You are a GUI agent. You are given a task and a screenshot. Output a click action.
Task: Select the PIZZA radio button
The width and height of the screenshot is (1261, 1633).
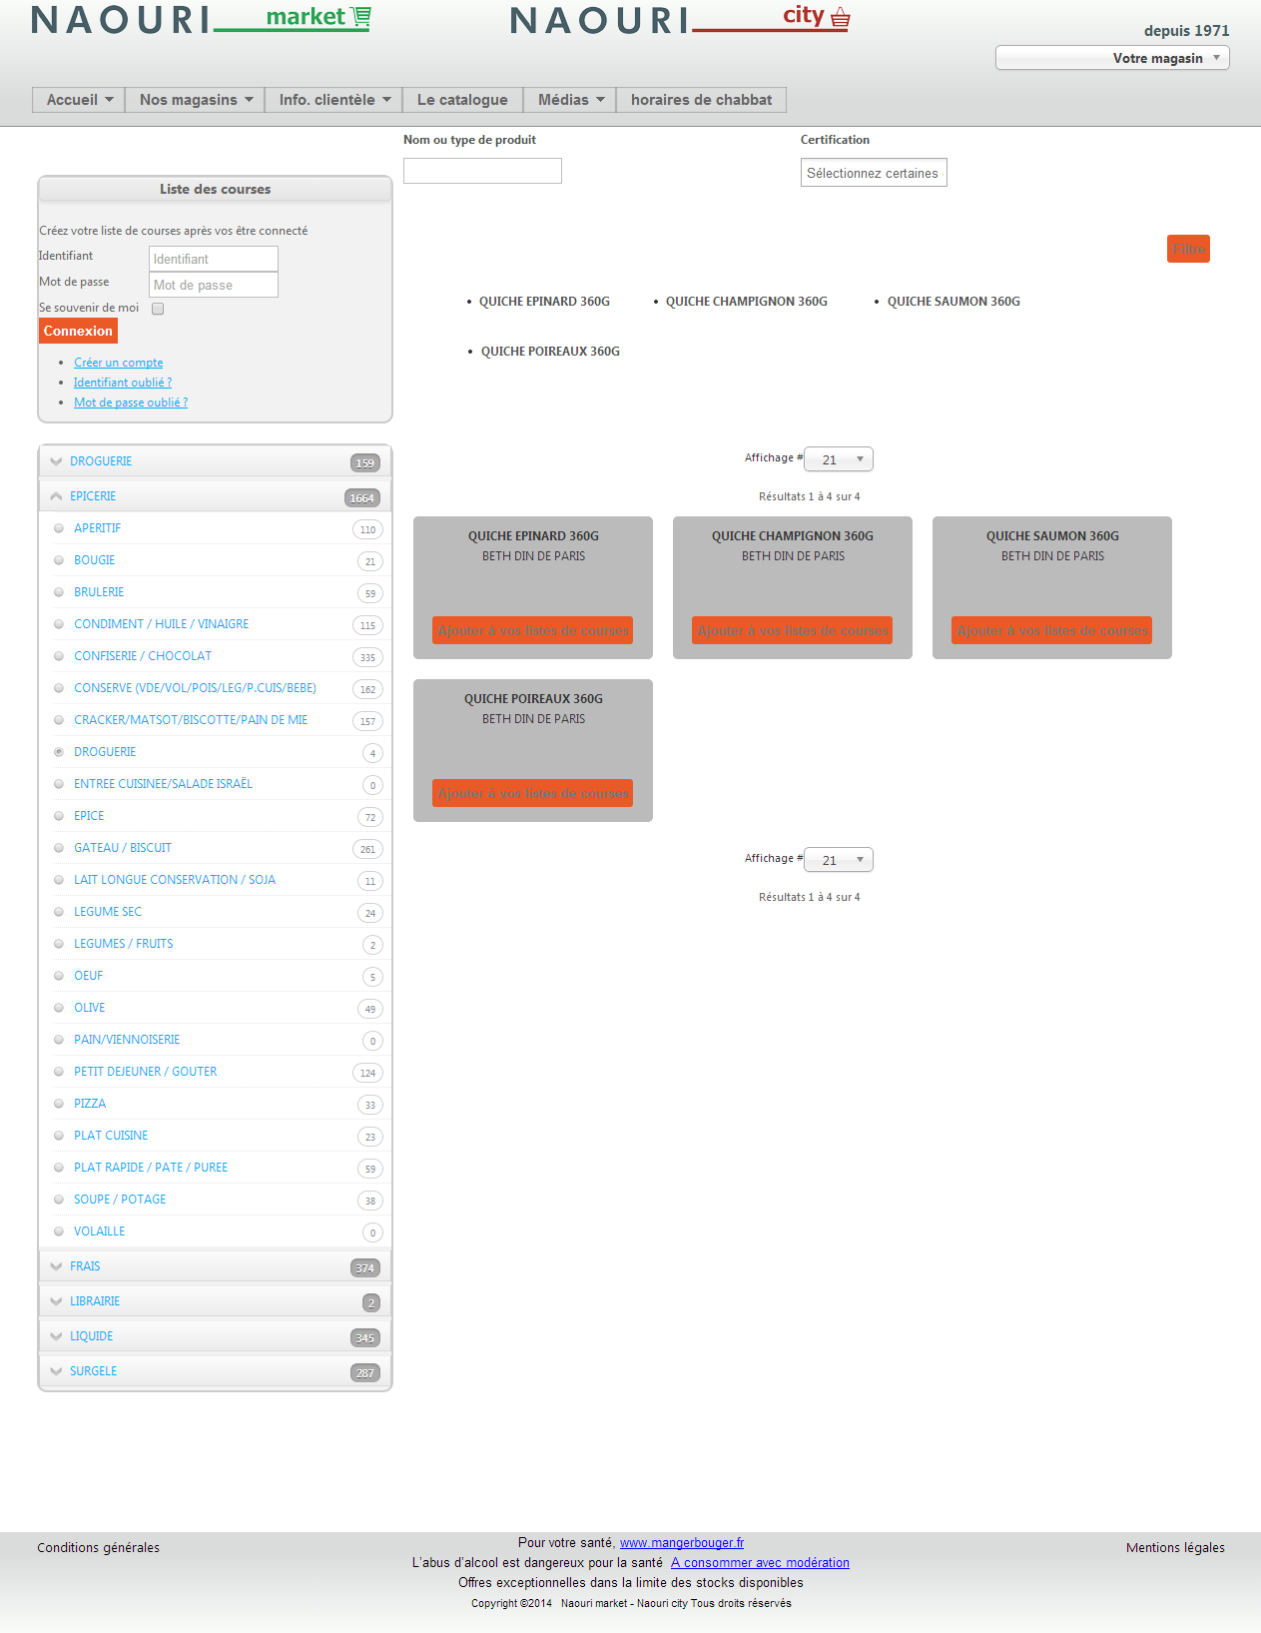pos(59,1104)
